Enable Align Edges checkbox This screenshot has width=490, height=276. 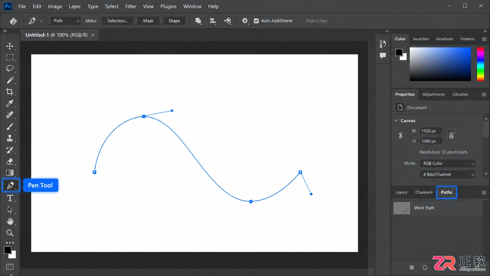(300, 21)
